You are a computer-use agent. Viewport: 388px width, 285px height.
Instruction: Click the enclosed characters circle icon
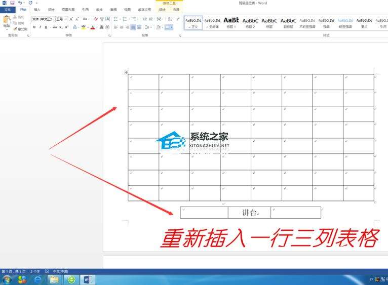coord(107,27)
